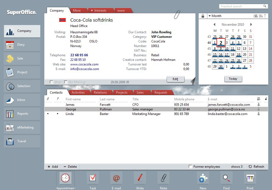
Task: Open the Activities tab
Action: [78, 92]
